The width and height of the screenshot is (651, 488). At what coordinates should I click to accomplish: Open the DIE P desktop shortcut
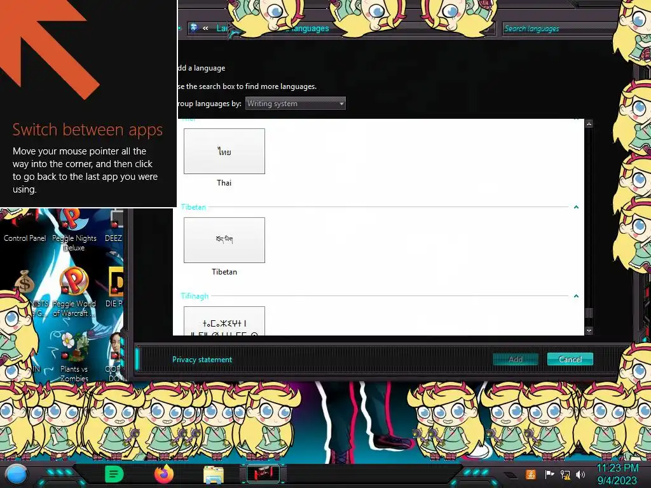[114, 288]
